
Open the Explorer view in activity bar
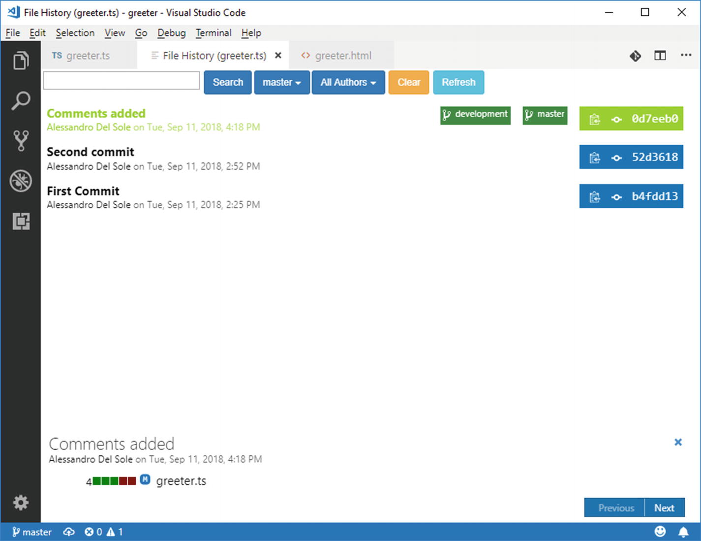[x=21, y=61]
